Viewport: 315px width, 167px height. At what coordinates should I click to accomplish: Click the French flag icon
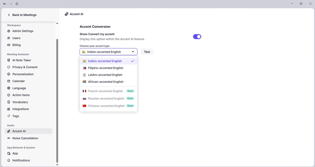(84, 91)
